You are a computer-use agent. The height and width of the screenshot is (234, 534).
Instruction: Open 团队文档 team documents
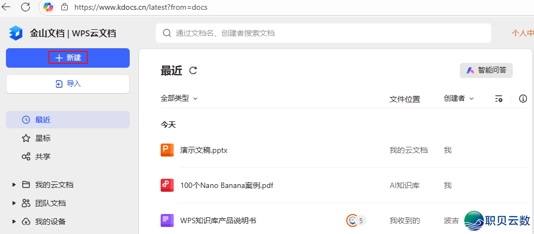(50, 203)
